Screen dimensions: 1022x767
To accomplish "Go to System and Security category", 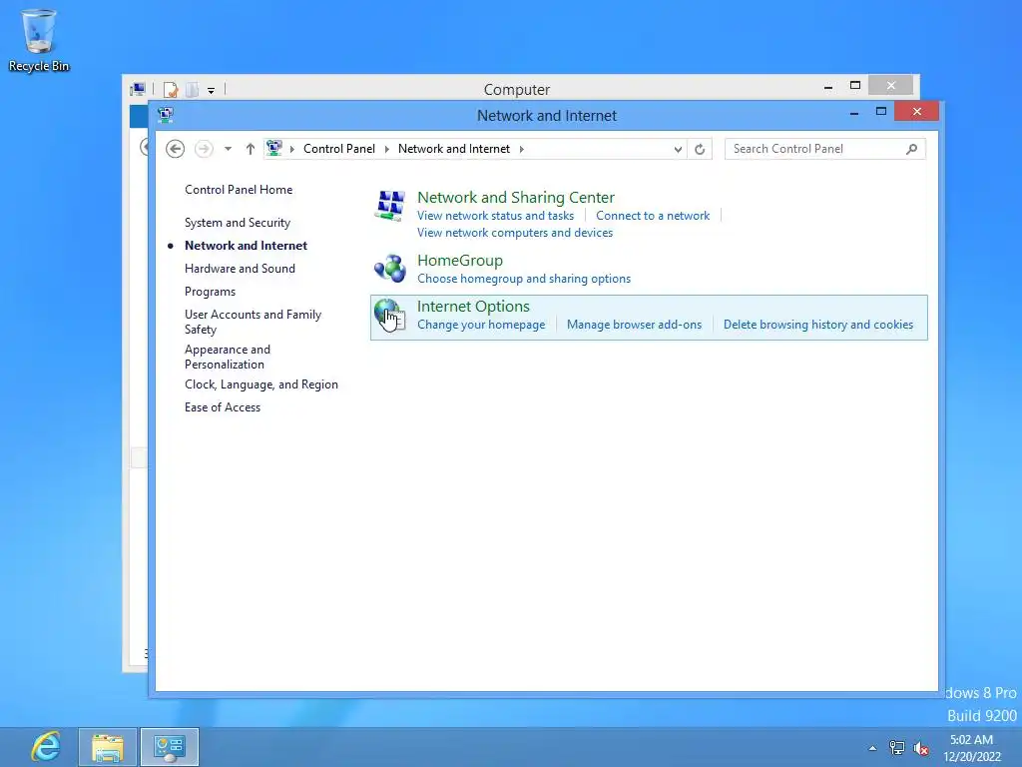I will [238, 223].
